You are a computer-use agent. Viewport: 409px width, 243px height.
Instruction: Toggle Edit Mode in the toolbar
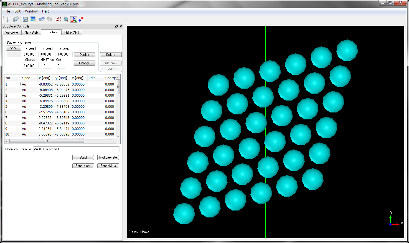click(58, 19)
